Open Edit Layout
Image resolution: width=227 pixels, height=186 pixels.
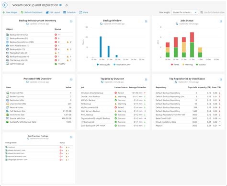tap(53, 12)
